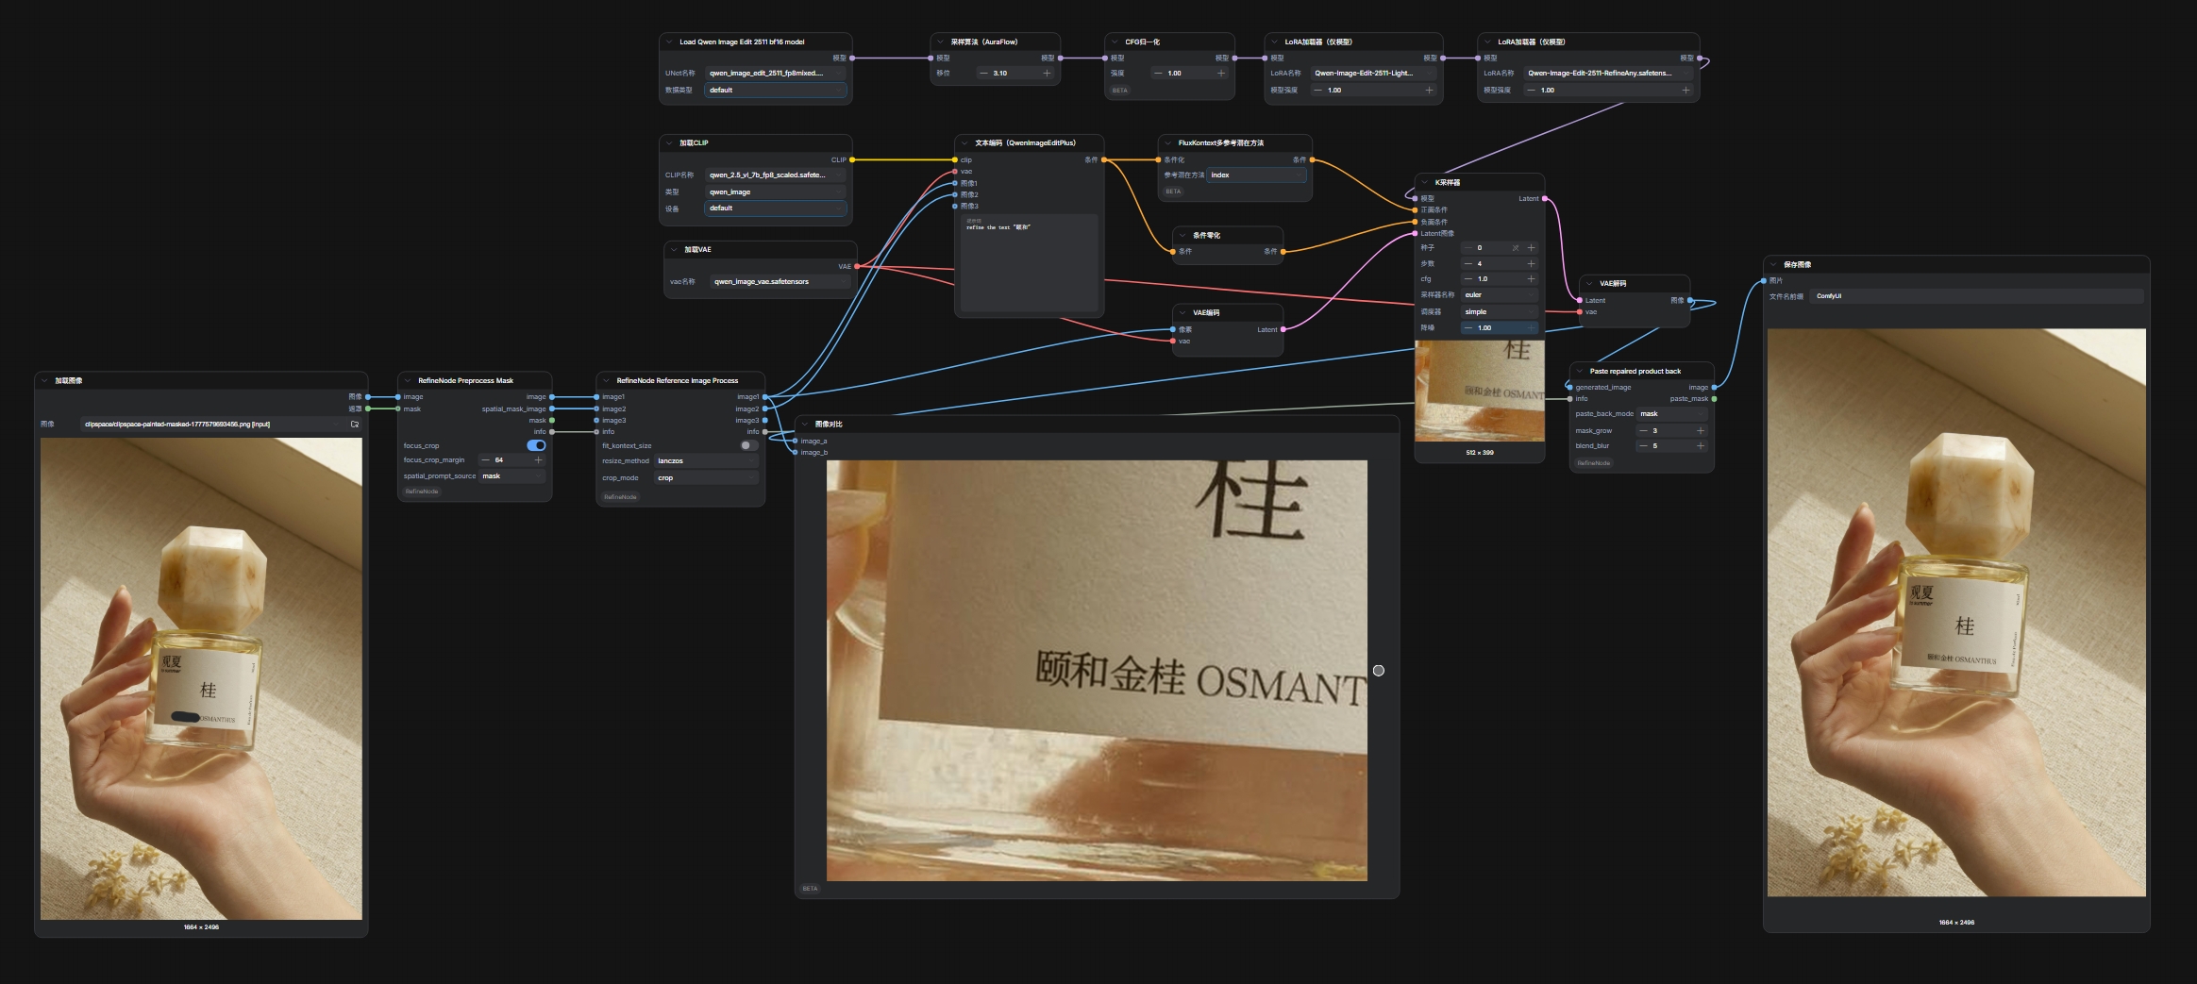The image size is (2197, 984).
Task: Increase cfg value with the plus icon
Action: (1531, 279)
